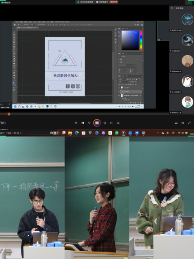Image resolution: width=194 pixels, height=259 pixels.
Task: Select the Zoom tool in Photoshop's toolbar
Action: pyautogui.click(x=14, y=78)
